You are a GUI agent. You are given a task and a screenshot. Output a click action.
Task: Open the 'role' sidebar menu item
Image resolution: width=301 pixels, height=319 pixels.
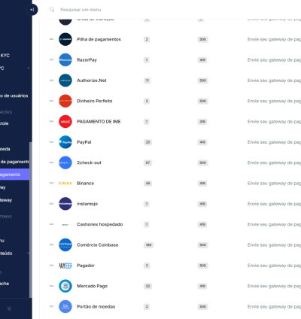tap(5, 123)
